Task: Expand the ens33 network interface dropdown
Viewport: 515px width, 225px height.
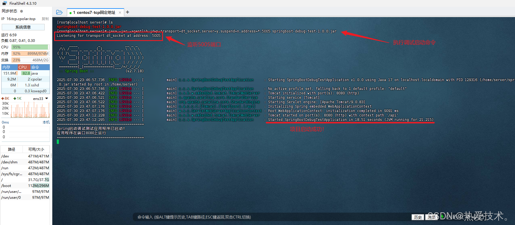Action: (46, 98)
